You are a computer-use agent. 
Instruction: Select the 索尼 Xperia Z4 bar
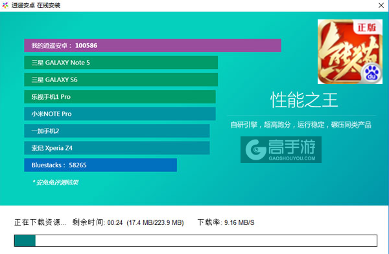point(117,148)
